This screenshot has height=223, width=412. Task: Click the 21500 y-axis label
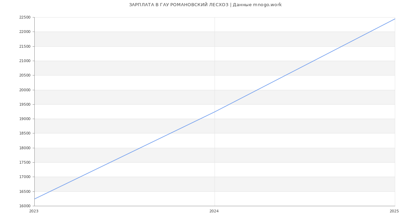pyautogui.click(x=25, y=46)
